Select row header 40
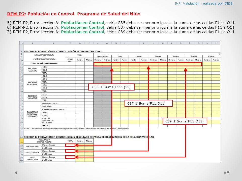This screenshot has width=242, height=181. point(21,160)
